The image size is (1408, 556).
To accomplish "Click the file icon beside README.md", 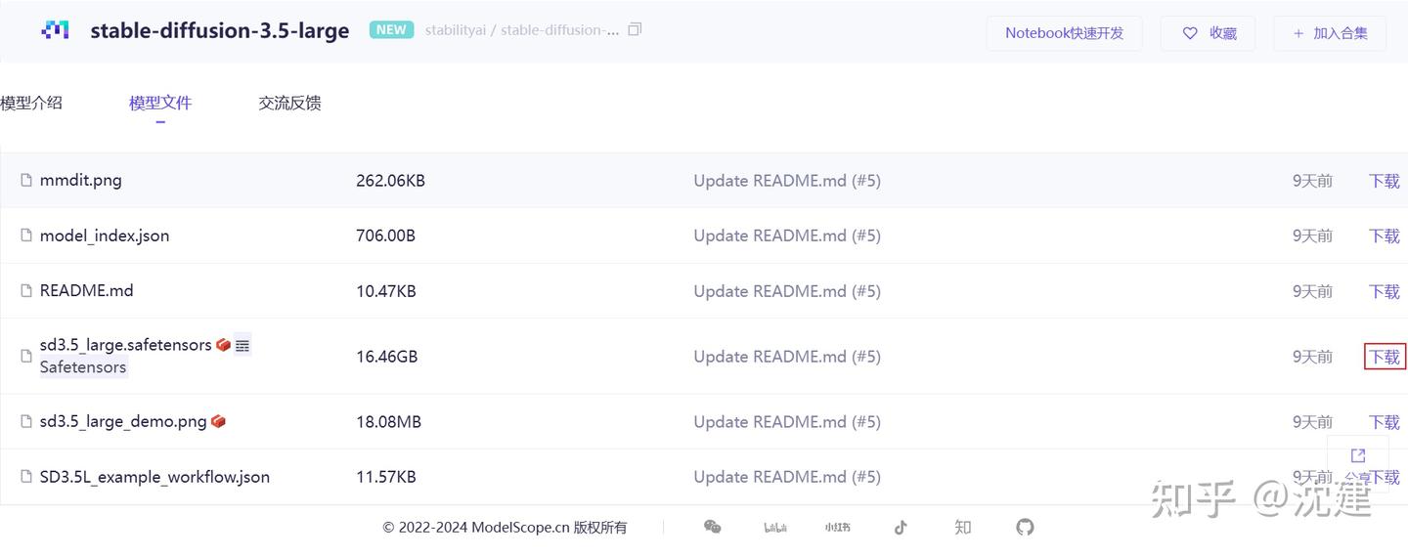I will click(26, 290).
